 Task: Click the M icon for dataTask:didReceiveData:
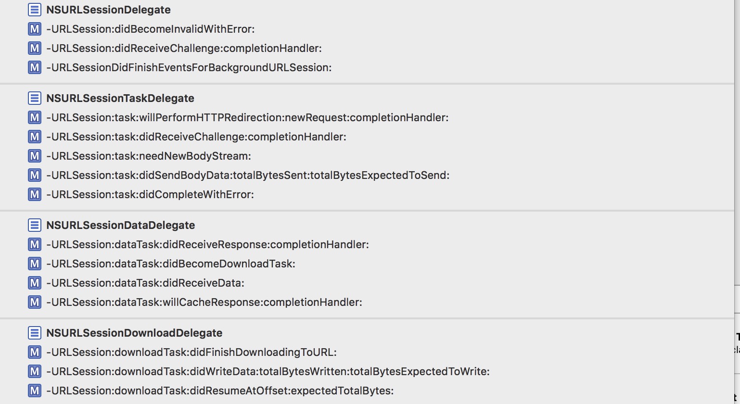[35, 283]
